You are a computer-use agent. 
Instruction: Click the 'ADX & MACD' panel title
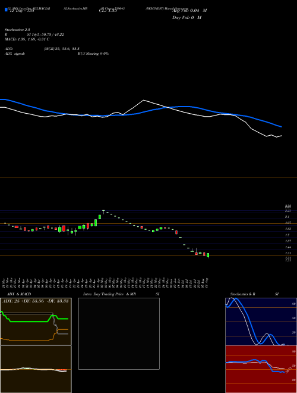point(19,294)
